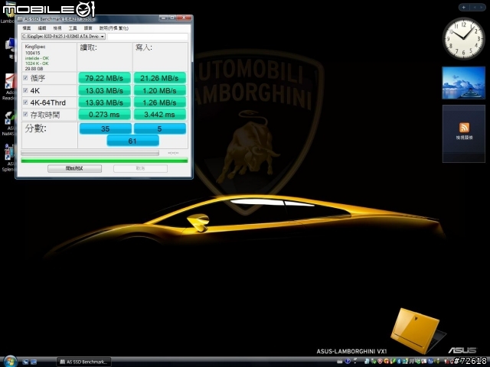Close the AS SSD Benchmark window

coord(185,18)
